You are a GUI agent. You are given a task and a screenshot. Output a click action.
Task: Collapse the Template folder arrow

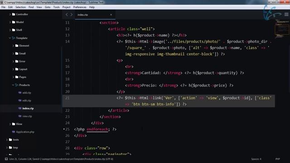(x=10, y=38)
